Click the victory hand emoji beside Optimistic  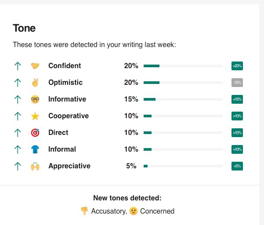click(35, 83)
